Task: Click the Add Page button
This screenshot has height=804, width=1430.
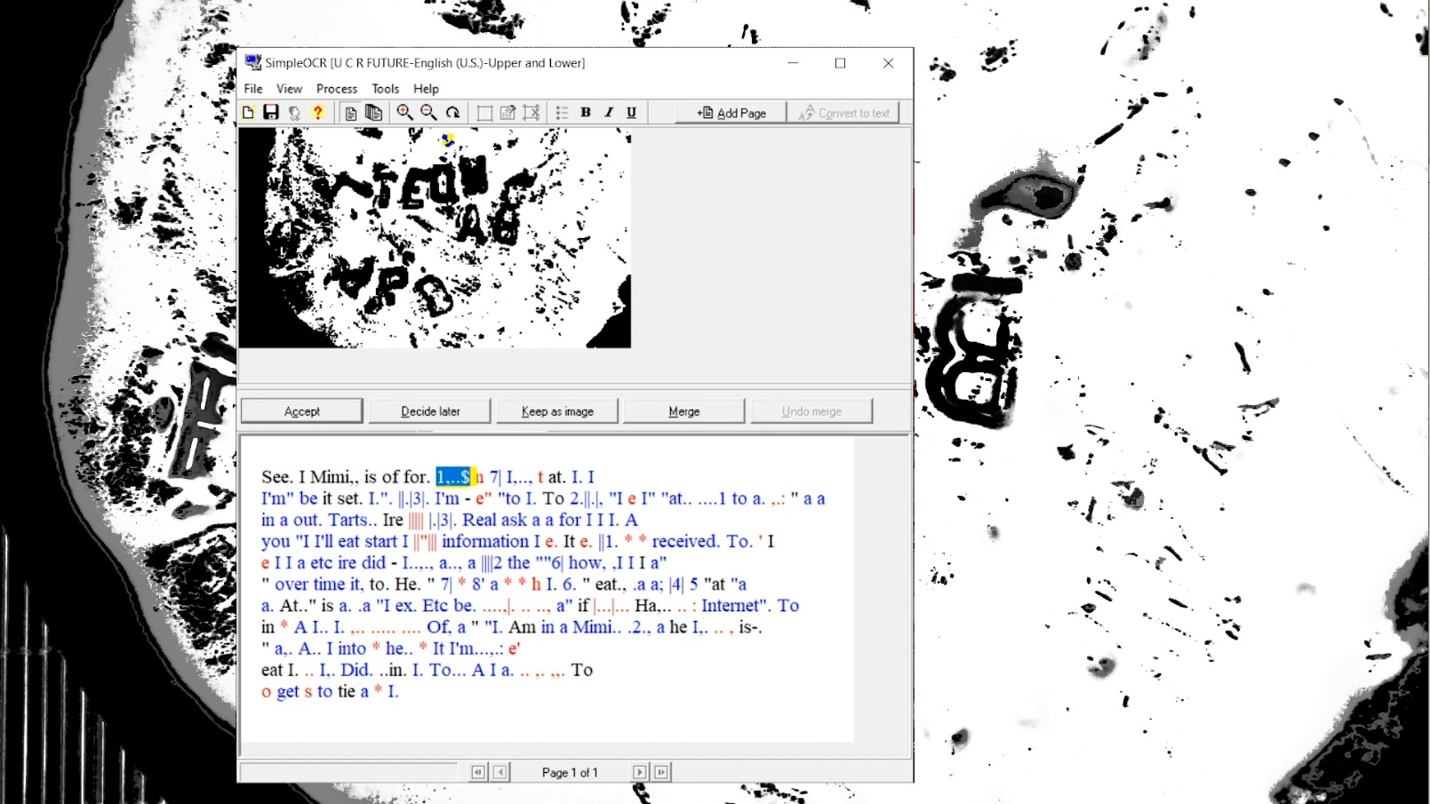Action: click(731, 113)
